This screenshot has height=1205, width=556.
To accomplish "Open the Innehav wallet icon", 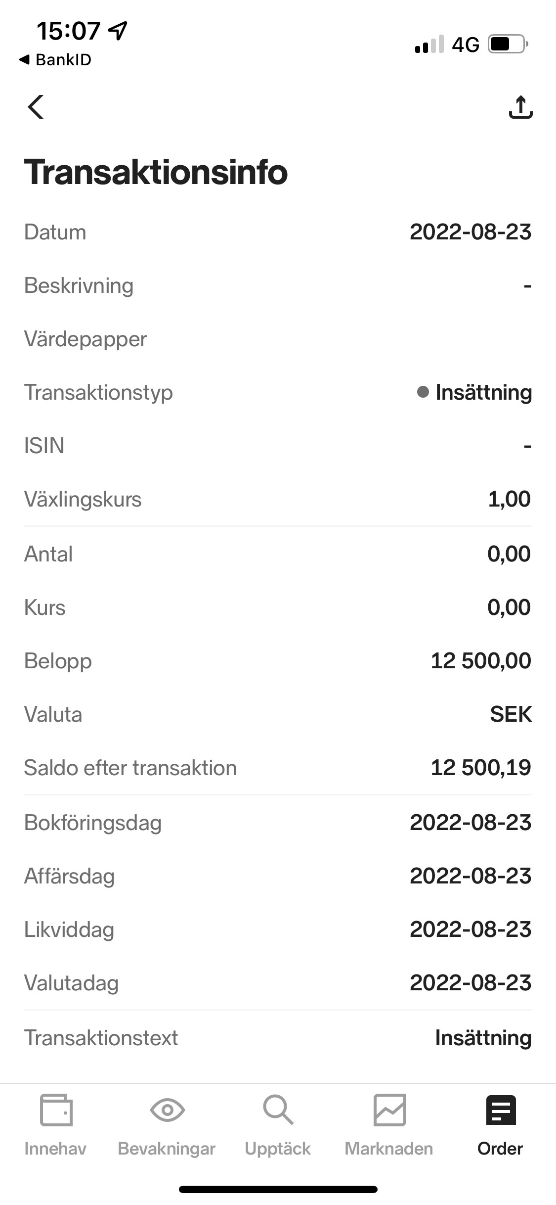I will click(56, 1110).
